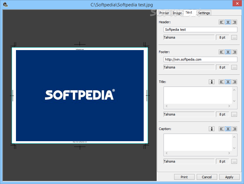Align the Title text right
This screenshot has width=244, height=184.
pos(234,82)
